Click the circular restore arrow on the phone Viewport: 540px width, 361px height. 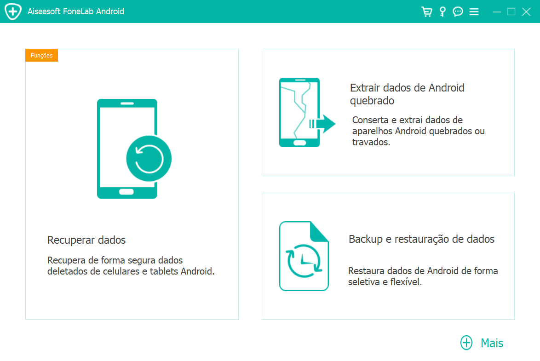[149, 158]
